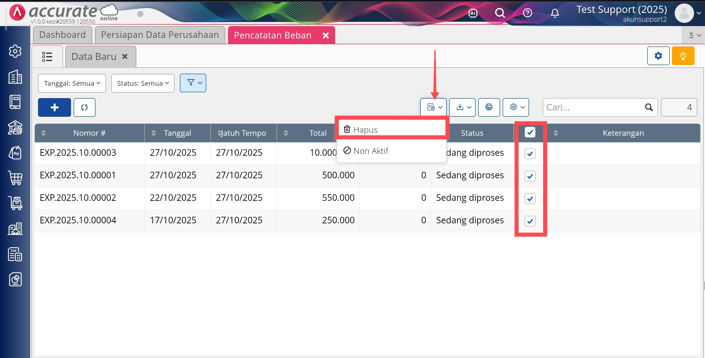The image size is (705, 358).
Task: Open the list view icon tab
Action: (x=47, y=57)
